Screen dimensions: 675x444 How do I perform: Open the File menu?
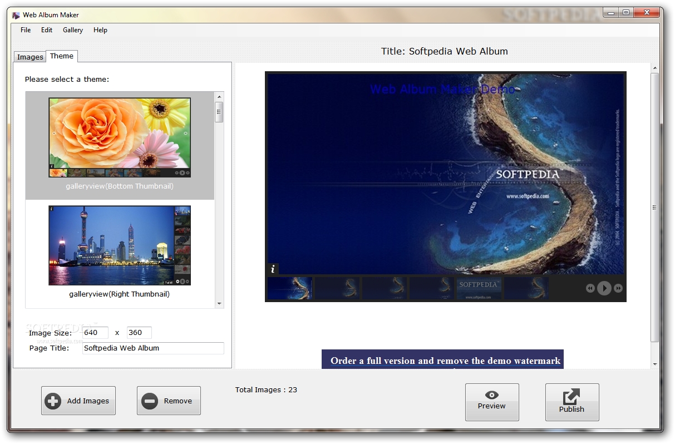point(26,30)
